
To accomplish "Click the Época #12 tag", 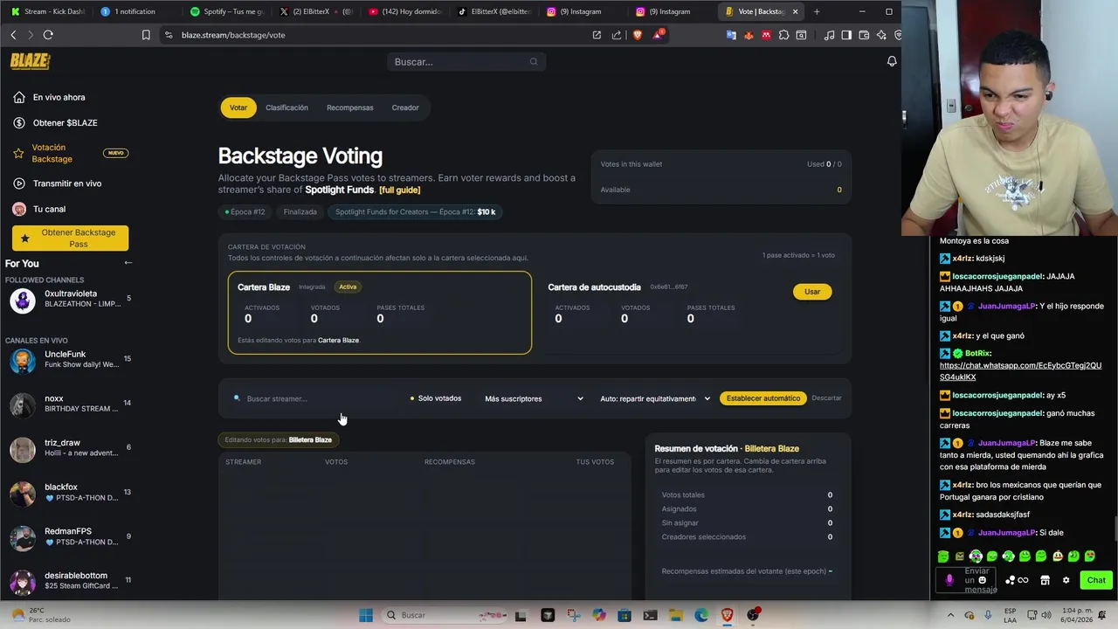I will coord(245,211).
